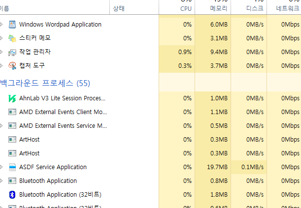This screenshot has width=301, height=208.
Task: Click the 3.7MB memory value of 캡처 도구
Action: tap(219, 66)
